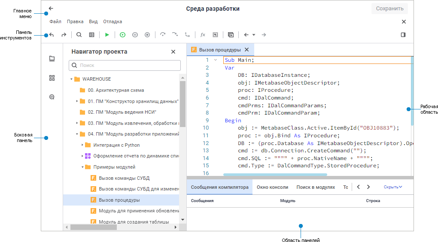Viewport: 438px width, 242px height.
Task: Select folder 00. Архитектурная схема
Action: 116,90
